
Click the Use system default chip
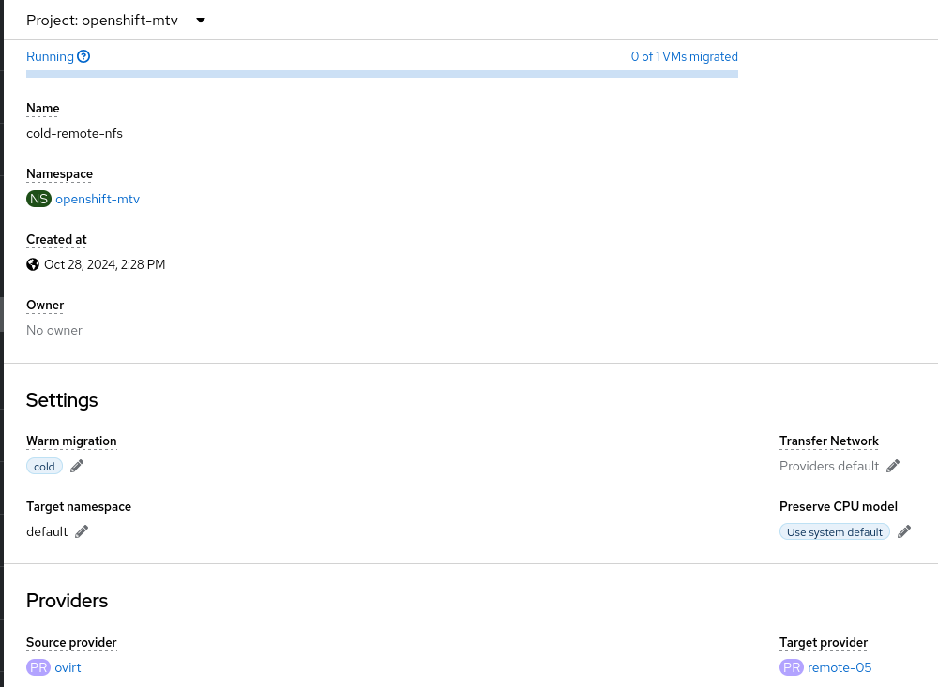[x=834, y=531]
